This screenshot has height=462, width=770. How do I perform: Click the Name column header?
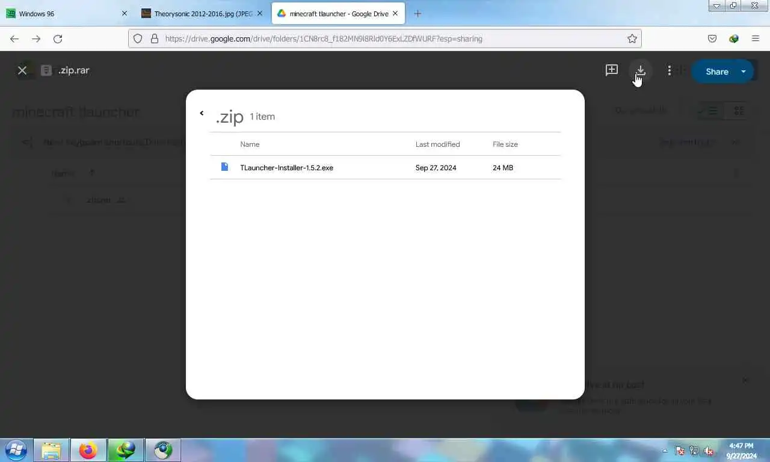click(x=250, y=144)
